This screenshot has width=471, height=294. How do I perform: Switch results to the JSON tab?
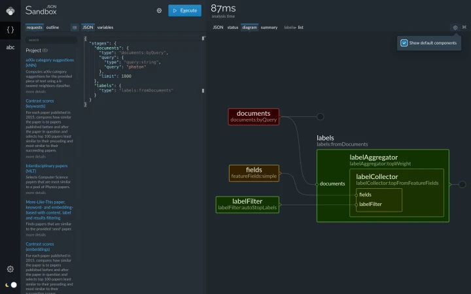(218, 27)
